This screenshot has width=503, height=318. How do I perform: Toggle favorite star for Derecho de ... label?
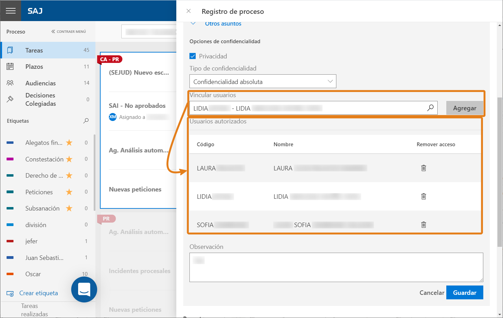coord(69,175)
